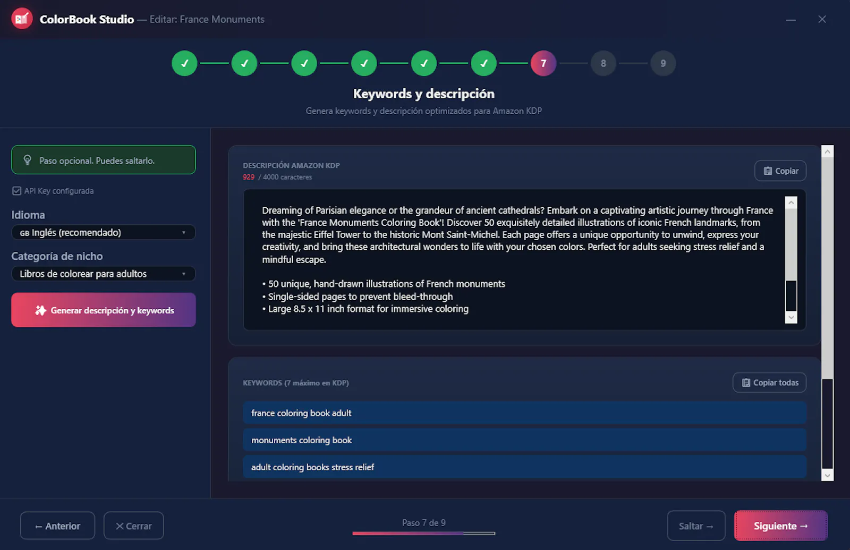Jump to step 9 circle

[663, 63]
